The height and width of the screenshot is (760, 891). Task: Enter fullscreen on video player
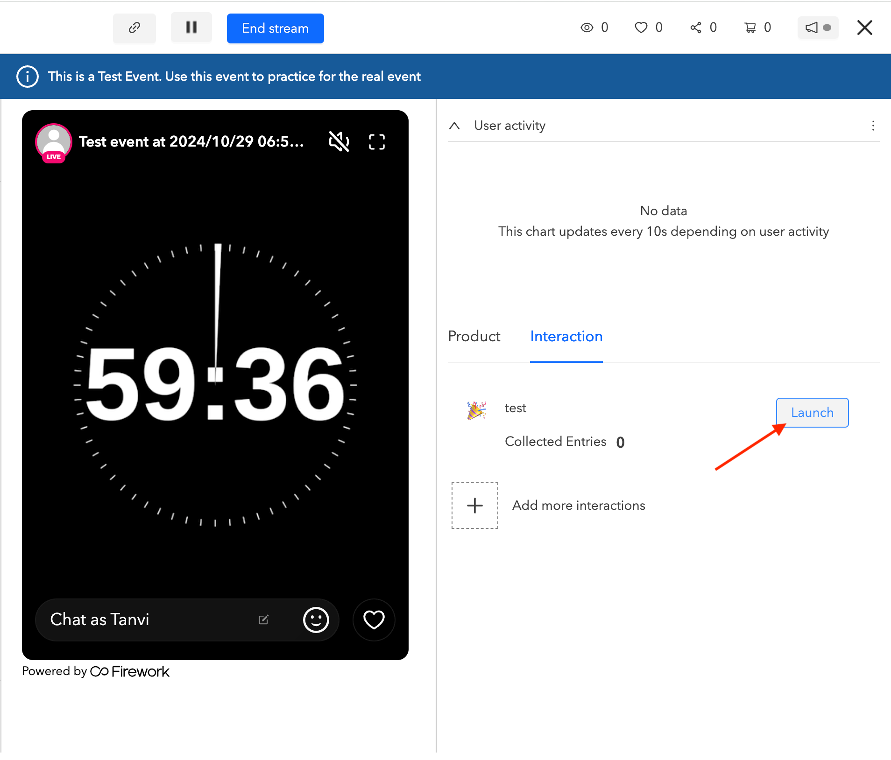(377, 142)
